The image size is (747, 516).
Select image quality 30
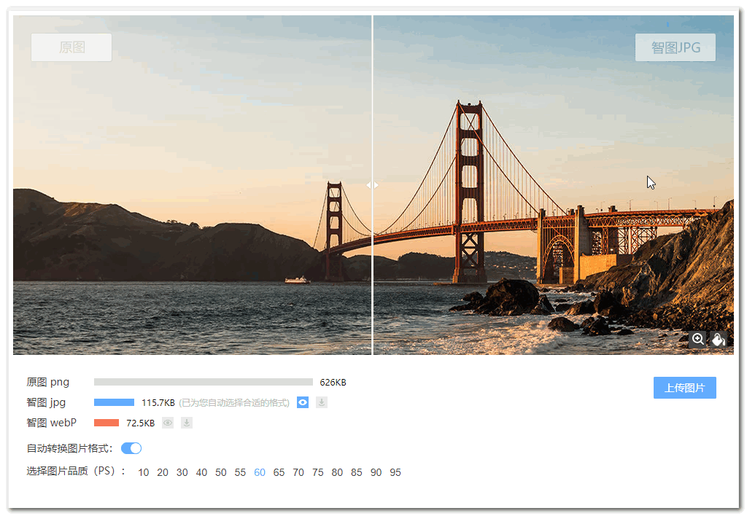[x=182, y=473]
